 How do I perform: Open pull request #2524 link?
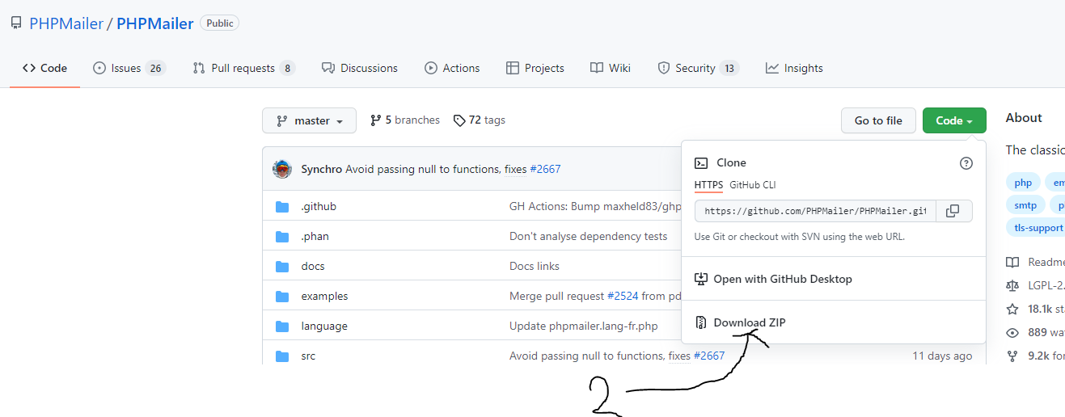pos(623,296)
